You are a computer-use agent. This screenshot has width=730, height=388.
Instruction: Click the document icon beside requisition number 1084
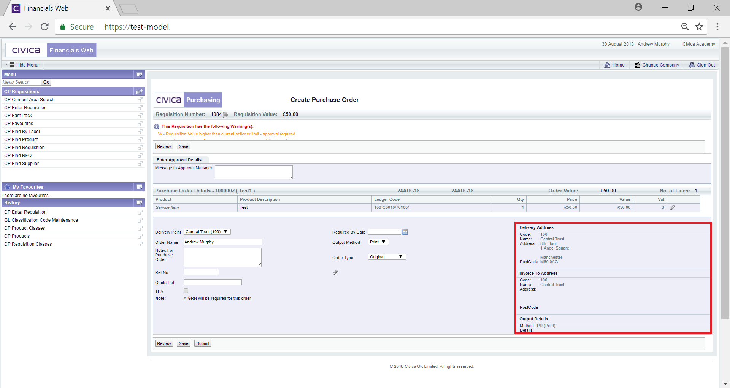pyautogui.click(x=225, y=114)
